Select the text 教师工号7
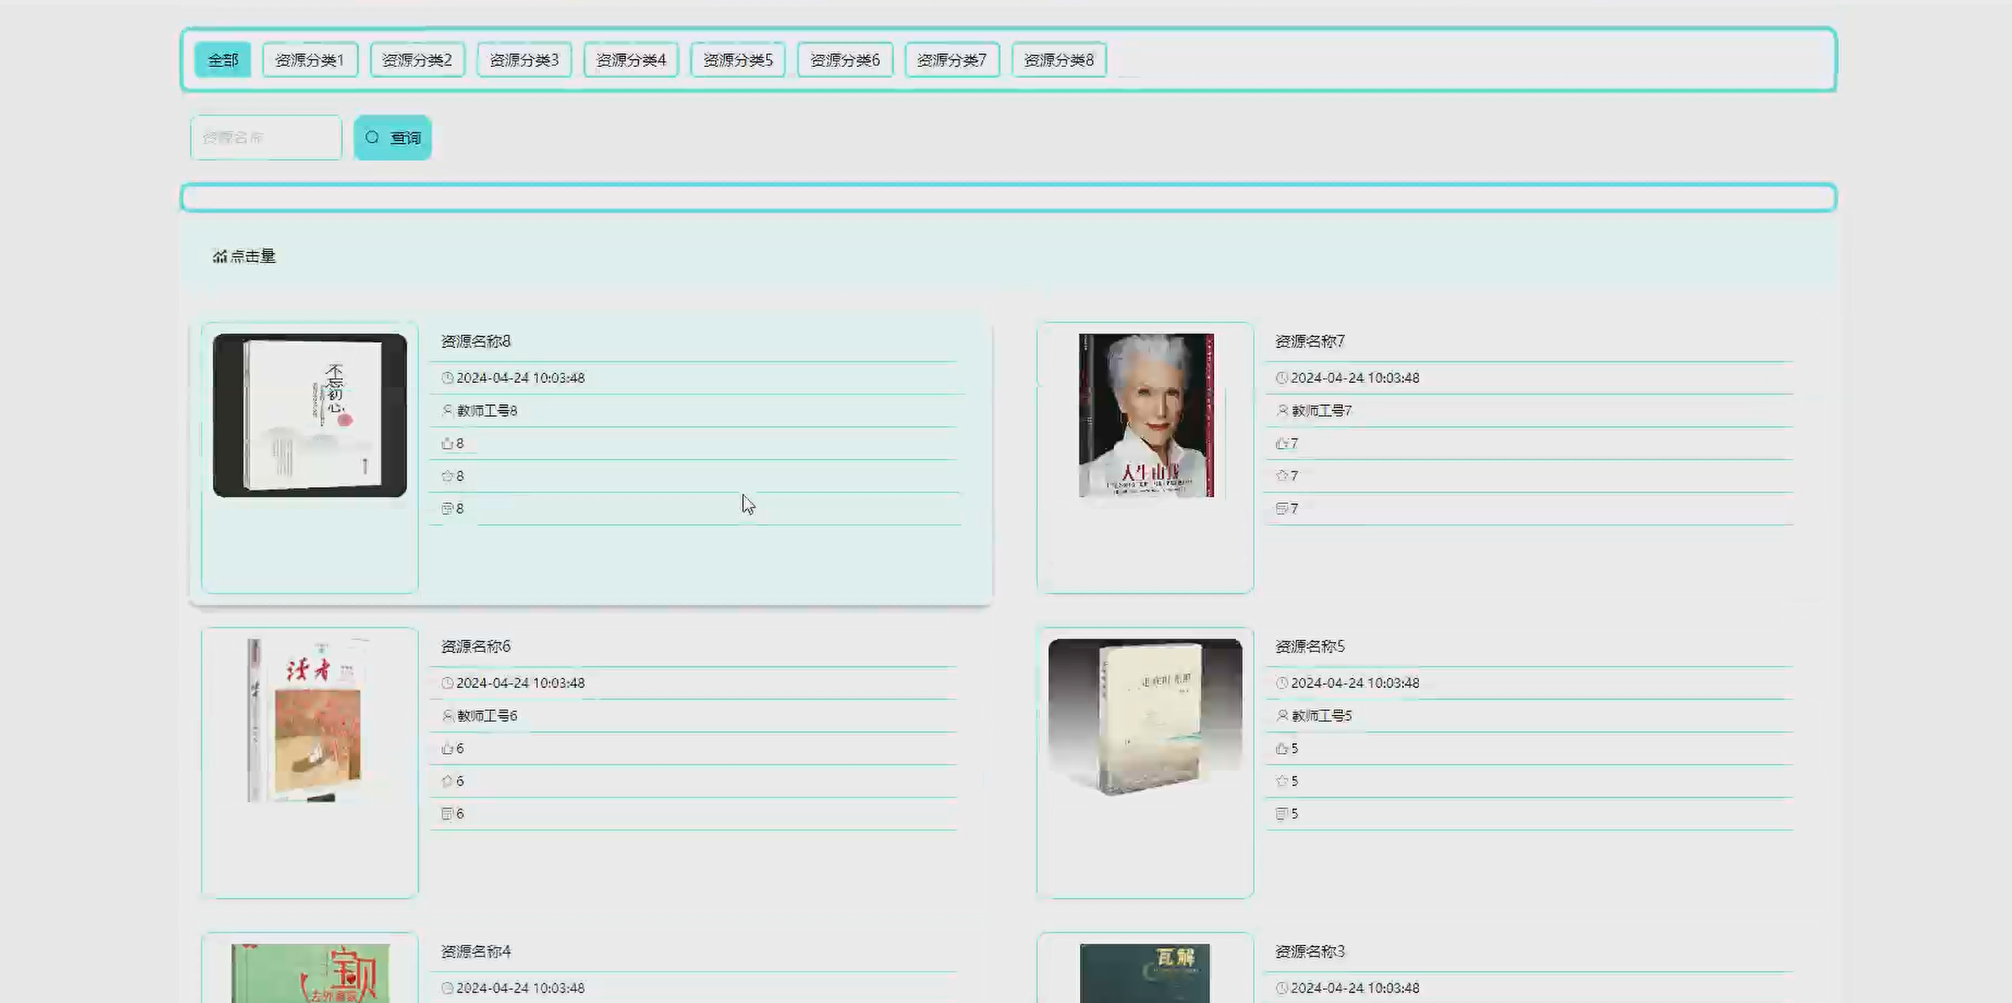2012x1003 pixels. click(1321, 411)
